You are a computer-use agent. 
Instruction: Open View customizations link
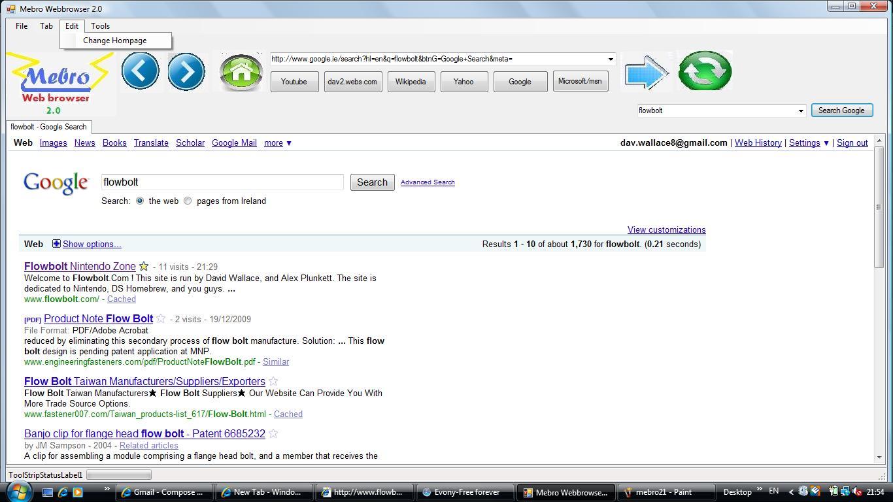point(666,229)
